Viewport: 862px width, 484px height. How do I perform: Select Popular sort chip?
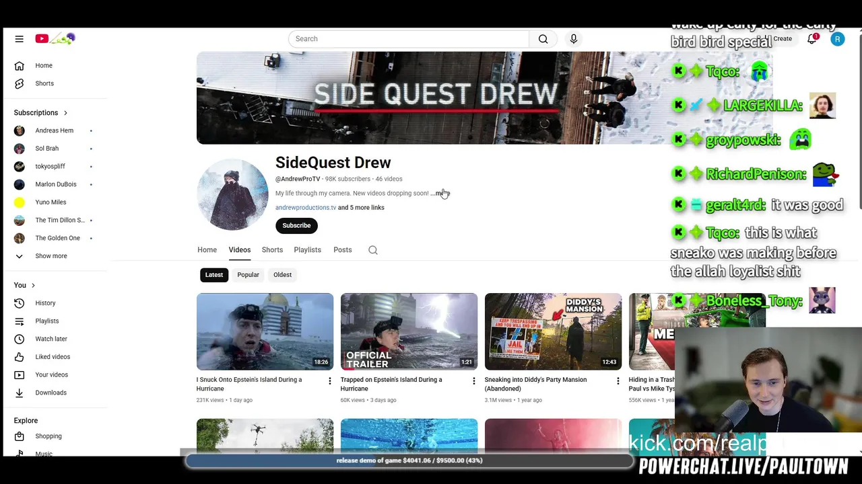tap(248, 275)
